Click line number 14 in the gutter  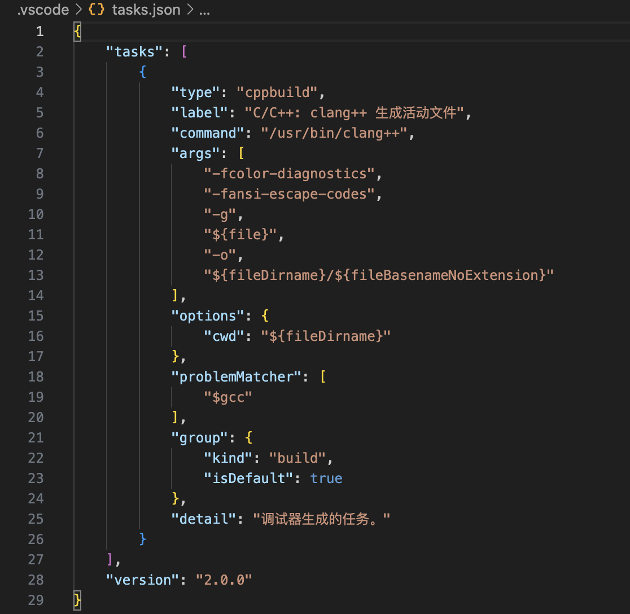coord(36,296)
